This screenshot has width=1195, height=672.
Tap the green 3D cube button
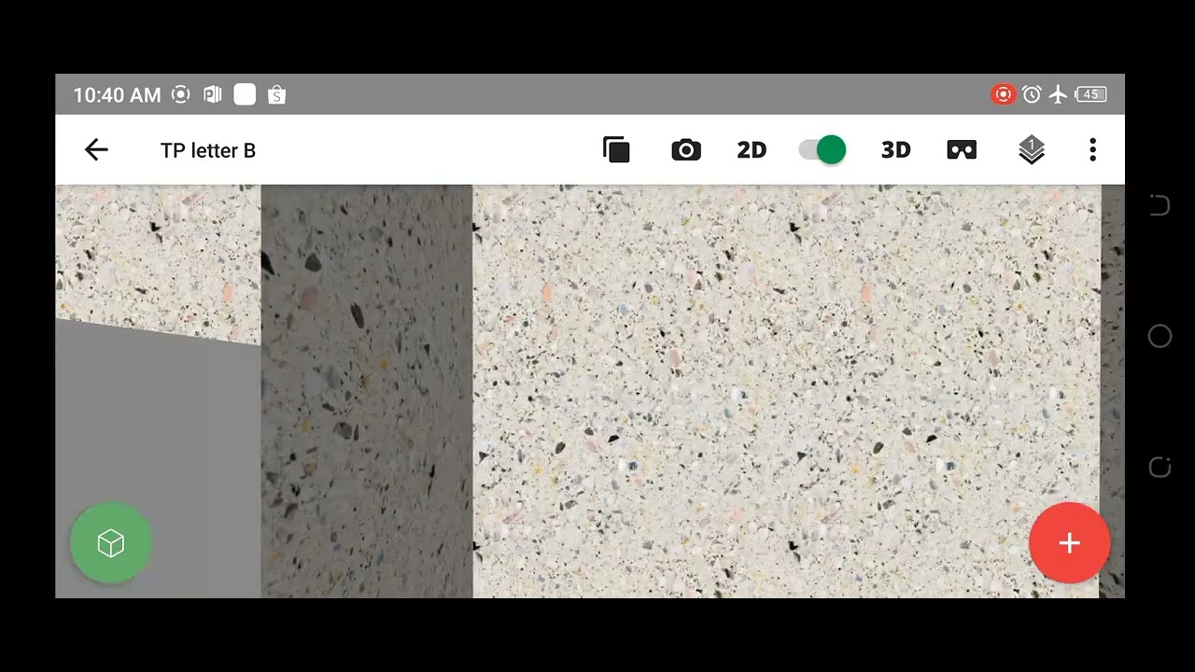tap(111, 543)
